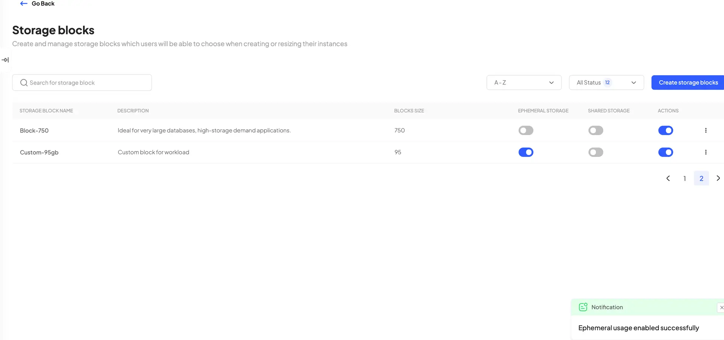Open the kebab menu for Block-750
The height and width of the screenshot is (340, 724).
coord(706,130)
